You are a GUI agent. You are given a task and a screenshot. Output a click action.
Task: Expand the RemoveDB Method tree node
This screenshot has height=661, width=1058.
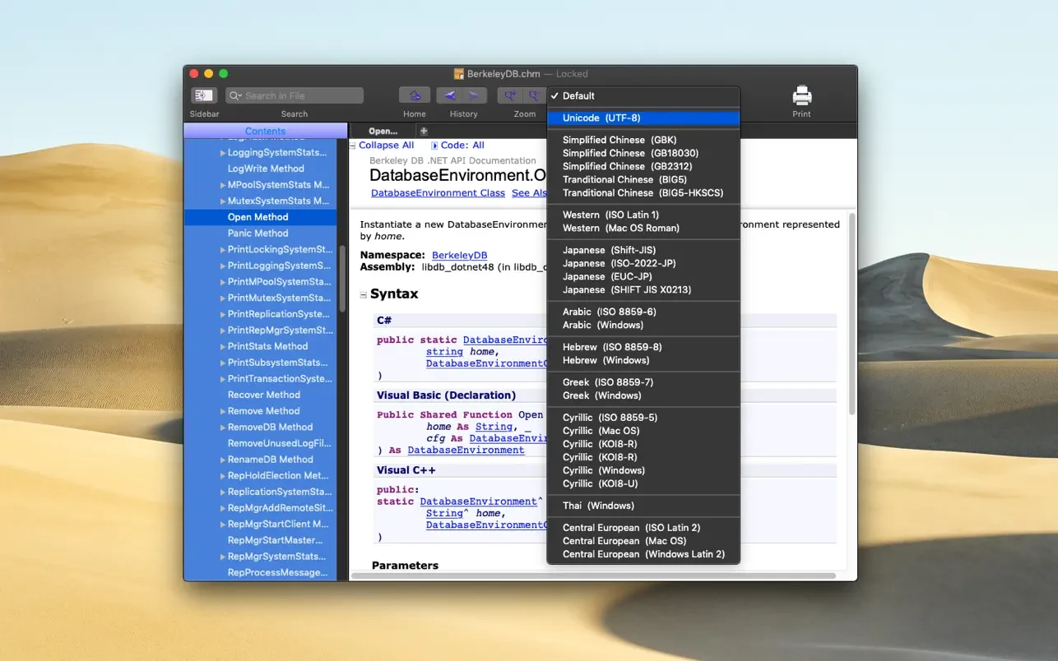tap(222, 428)
